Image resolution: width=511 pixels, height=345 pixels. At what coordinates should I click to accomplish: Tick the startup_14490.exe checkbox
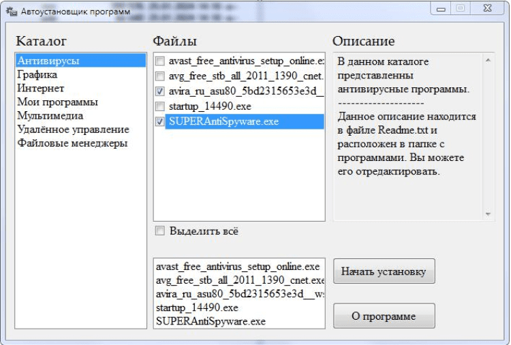coord(159,106)
